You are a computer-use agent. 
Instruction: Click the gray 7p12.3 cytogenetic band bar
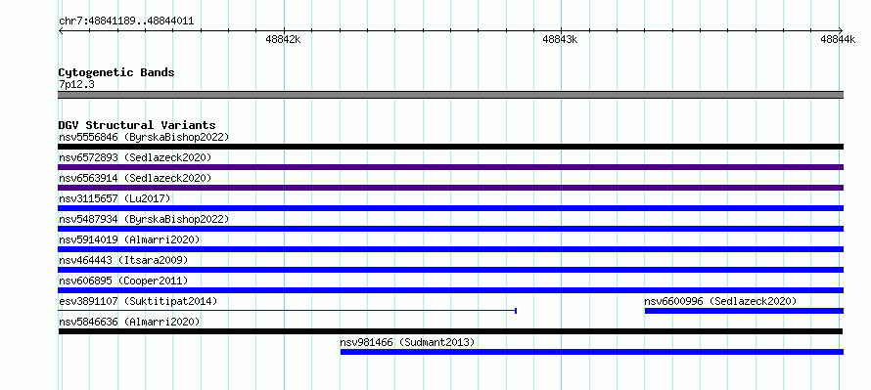click(450, 95)
